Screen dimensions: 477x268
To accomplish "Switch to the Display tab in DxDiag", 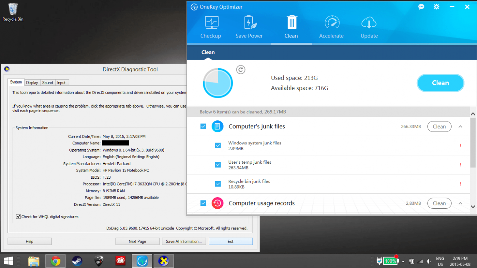I will tap(32, 83).
